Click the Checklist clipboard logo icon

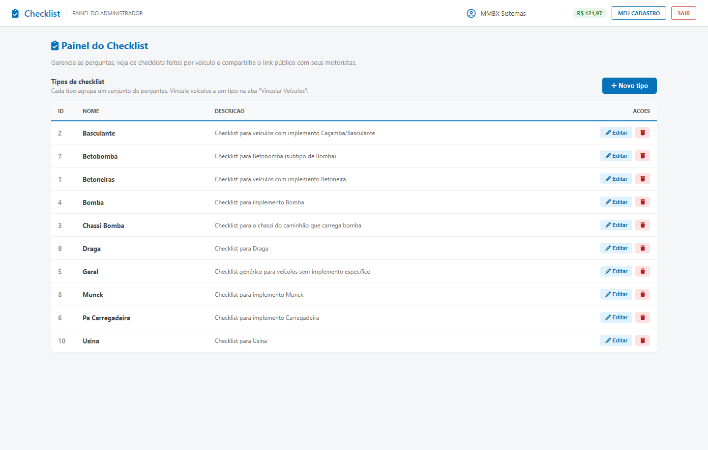[x=15, y=13]
